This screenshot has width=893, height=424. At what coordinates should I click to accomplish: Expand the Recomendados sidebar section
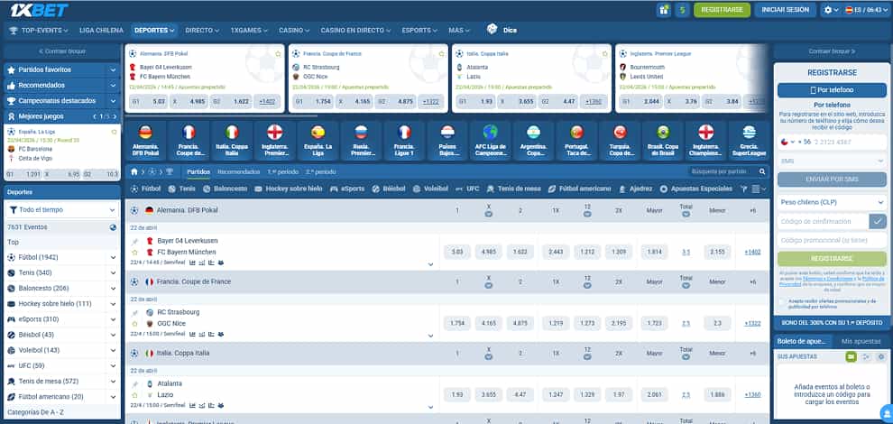click(113, 85)
